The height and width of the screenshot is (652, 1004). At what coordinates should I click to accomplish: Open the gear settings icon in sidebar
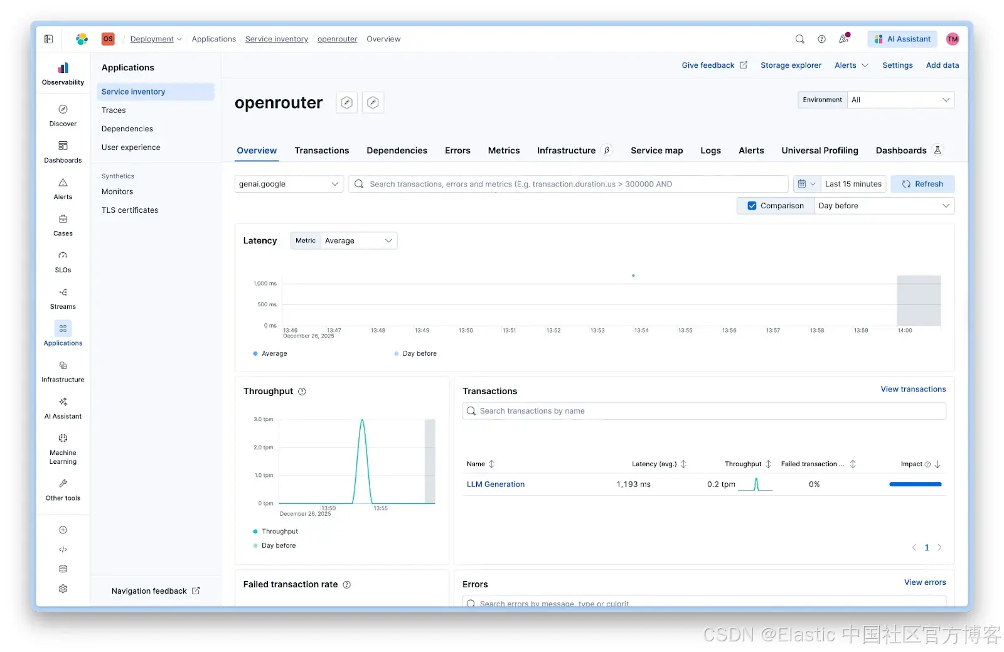click(x=63, y=589)
